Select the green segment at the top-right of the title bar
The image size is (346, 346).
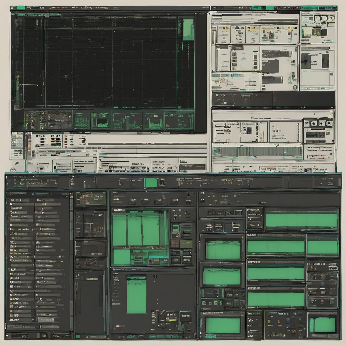pyautogui.click(x=318, y=8)
